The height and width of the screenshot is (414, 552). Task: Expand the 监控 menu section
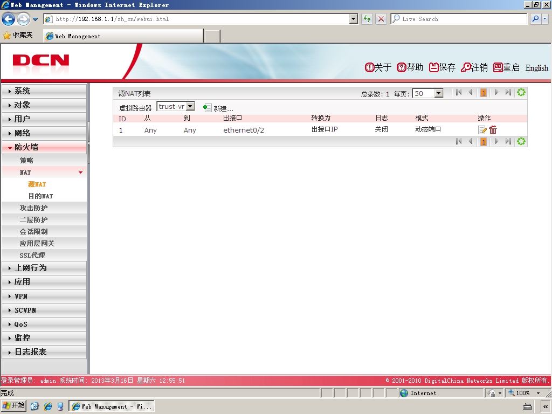(x=44, y=338)
